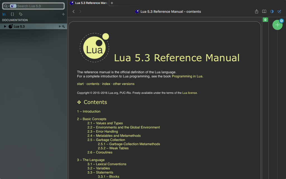This screenshot has height=179, width=286.
Task: Click the Lua logo image
Action: (94, 47)
